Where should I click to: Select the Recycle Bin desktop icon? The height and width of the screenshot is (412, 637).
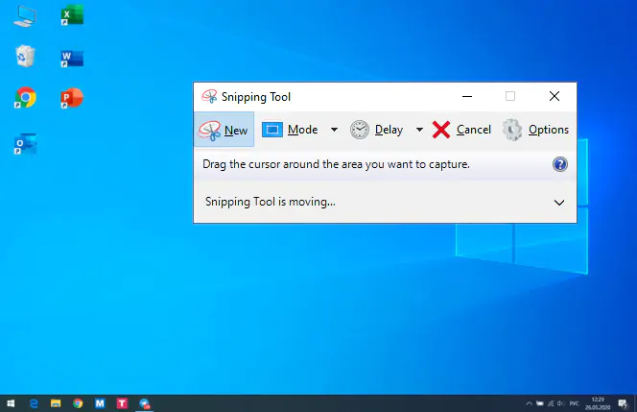25,56
